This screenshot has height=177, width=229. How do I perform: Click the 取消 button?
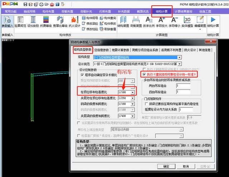coord(186,166)
